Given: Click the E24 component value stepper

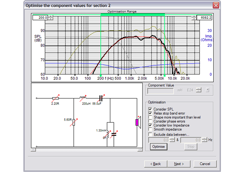Looking at the screenshot, I should click(199, 90).
